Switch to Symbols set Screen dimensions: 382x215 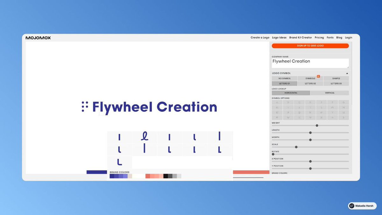coord(310,78)
